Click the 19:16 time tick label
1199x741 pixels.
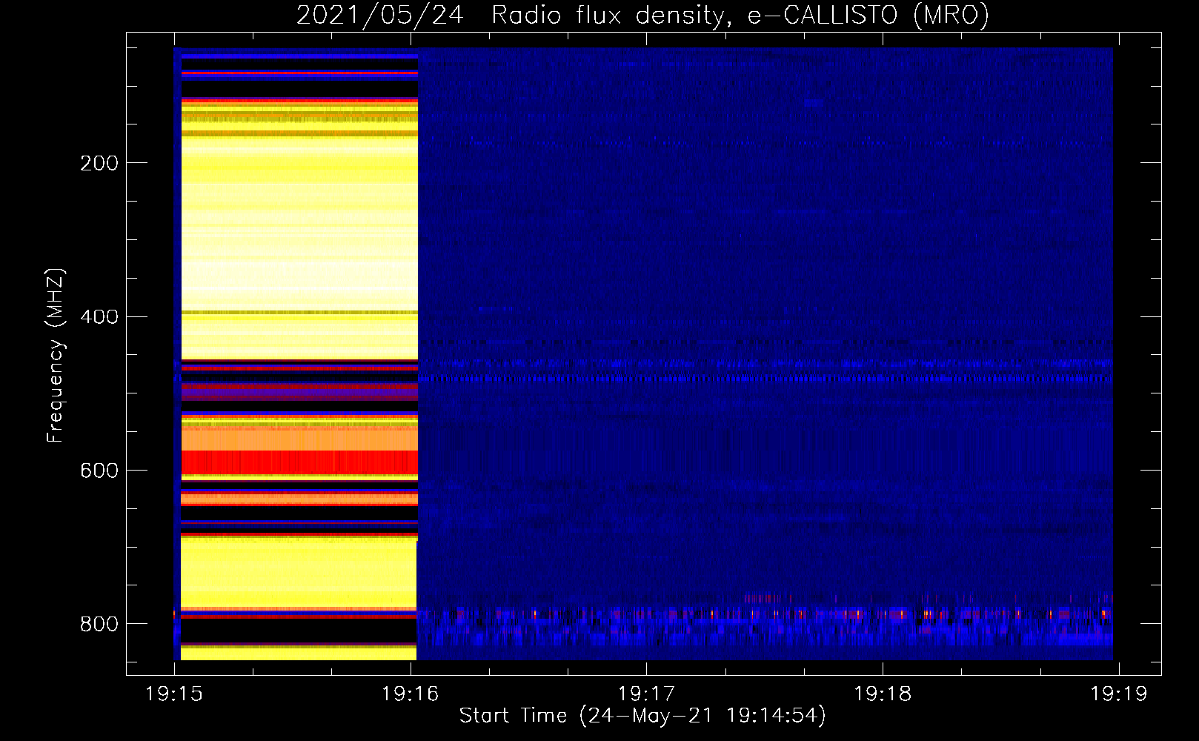tap(410, 694)
